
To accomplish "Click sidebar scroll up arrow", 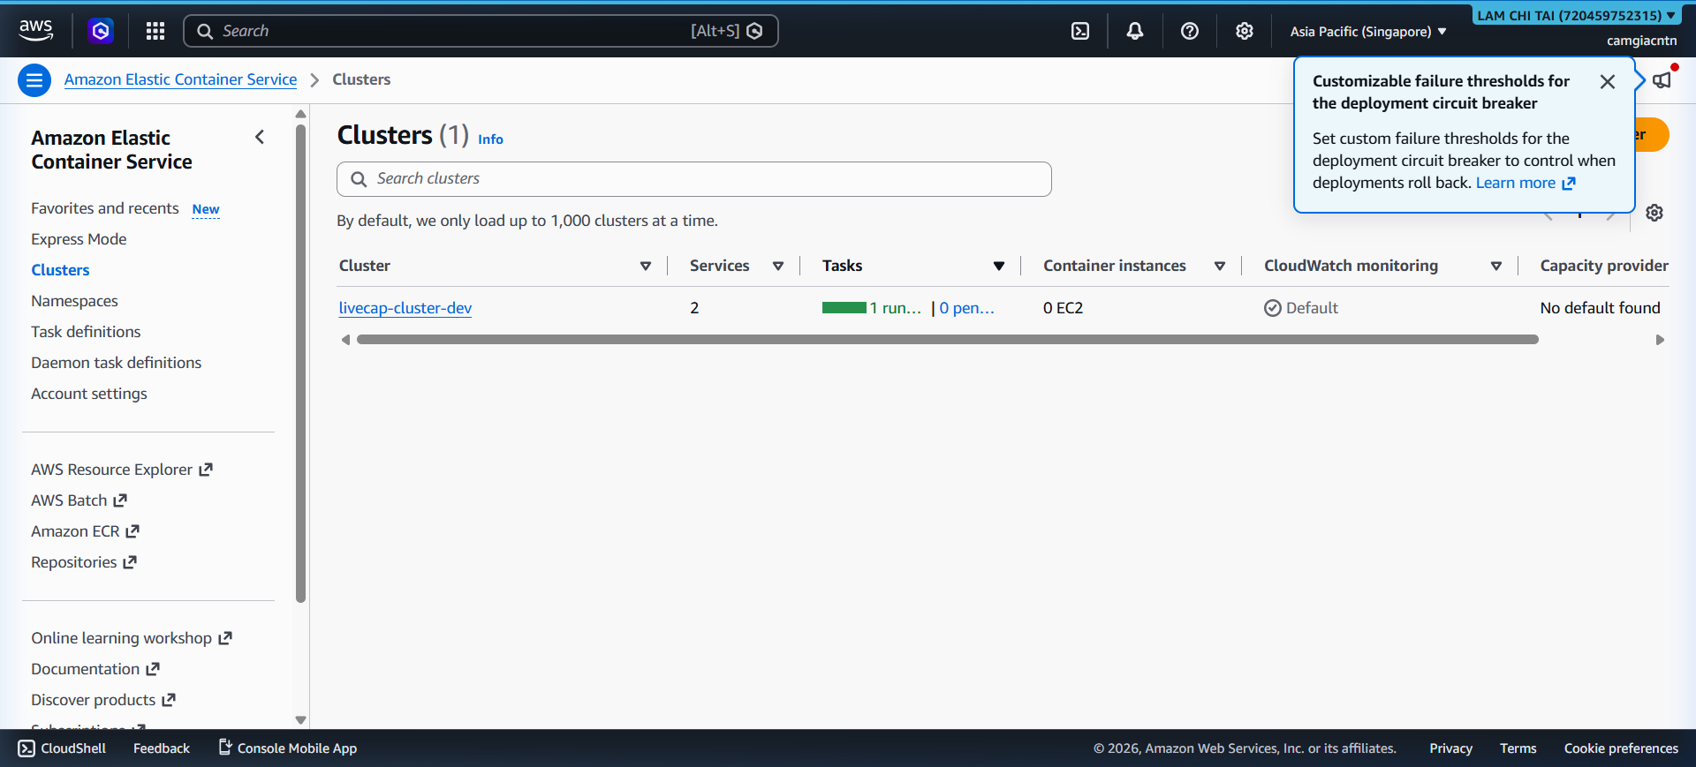I will point(300,114).
